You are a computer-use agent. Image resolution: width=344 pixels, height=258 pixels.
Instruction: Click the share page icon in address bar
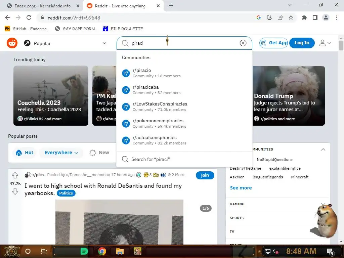pos(280,17)
